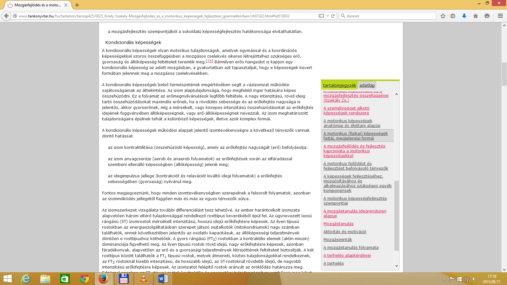Go back with the browser back arrow
Screen dimensions: 507x285
[x=6, y=16]
